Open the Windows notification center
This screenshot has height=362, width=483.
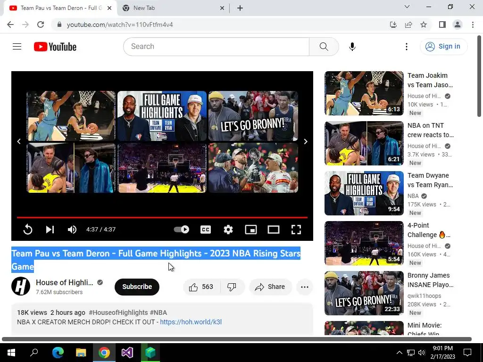pos(467,353)
